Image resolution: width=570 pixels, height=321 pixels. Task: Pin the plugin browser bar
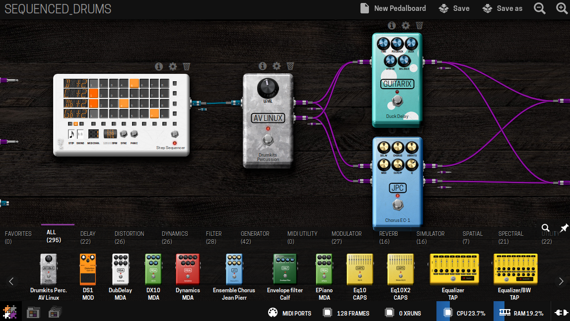[x=564, y=228]
